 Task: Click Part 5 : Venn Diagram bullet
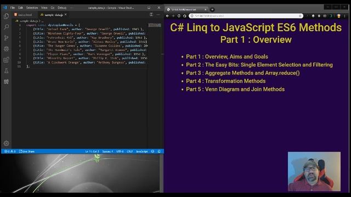[235, 89]
